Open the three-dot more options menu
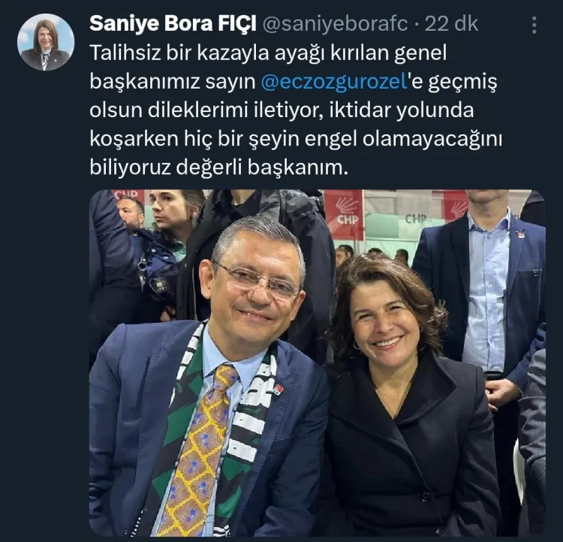This screenshot has height=542, width=563. (534, 25)
